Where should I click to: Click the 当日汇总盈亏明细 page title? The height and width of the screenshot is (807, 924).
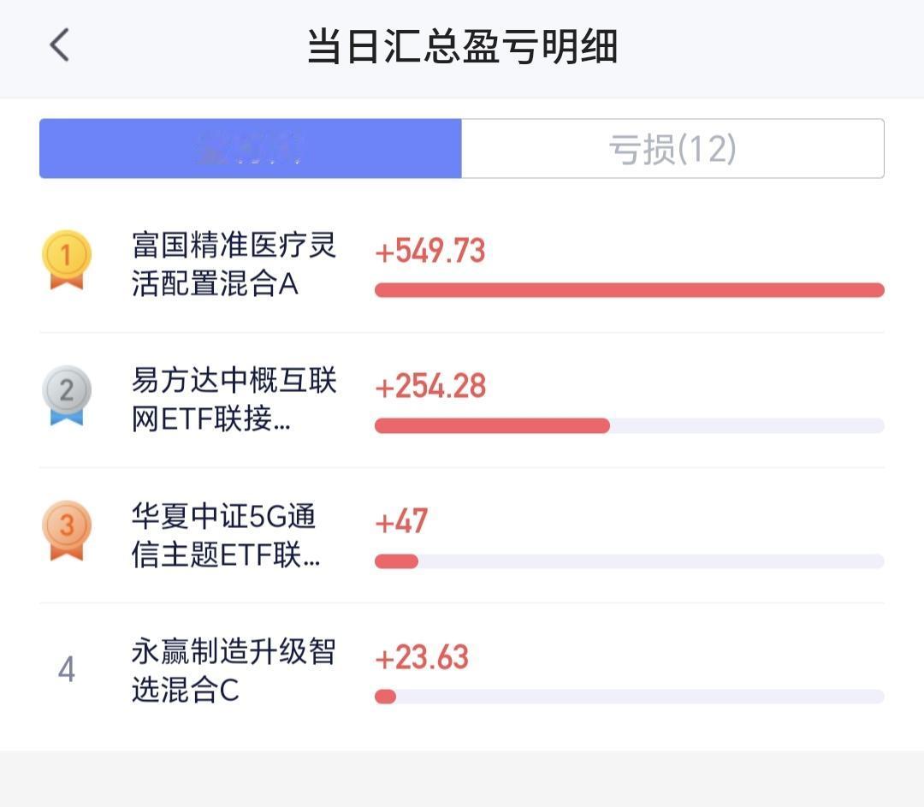click(463, 46)
